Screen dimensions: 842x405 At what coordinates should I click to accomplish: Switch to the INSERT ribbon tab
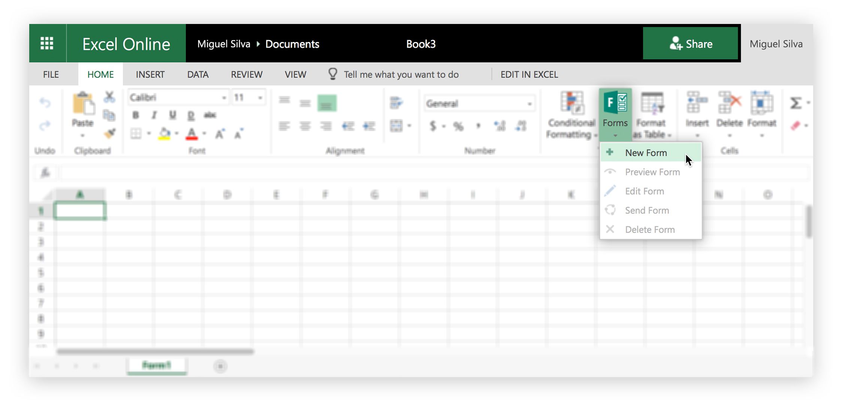[150, 75]
